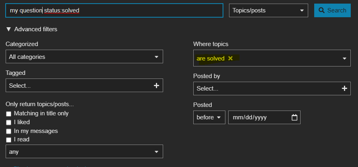
Task: Click the Tagged 'Select...' field
Action: [78, 85]
